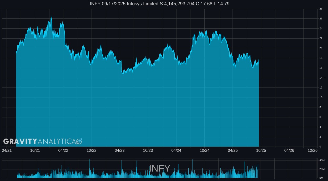328x181 pixels.
Task: Pick the 24 price axis label
Action: (x=321, y=29)
